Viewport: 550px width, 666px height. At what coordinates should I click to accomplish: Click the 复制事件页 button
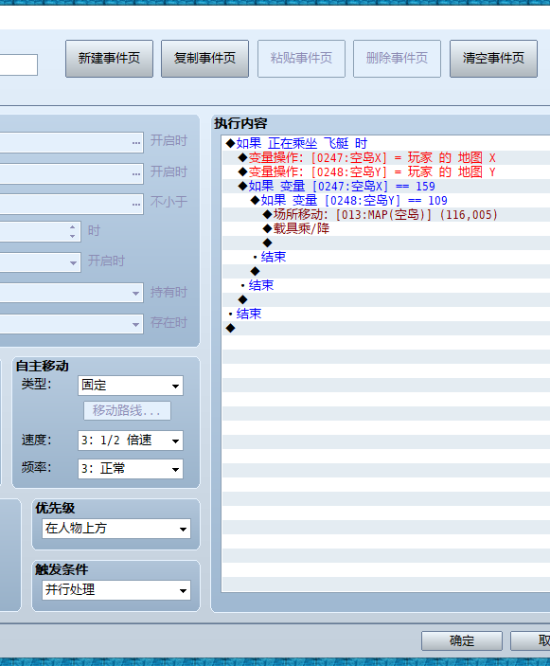205,59
